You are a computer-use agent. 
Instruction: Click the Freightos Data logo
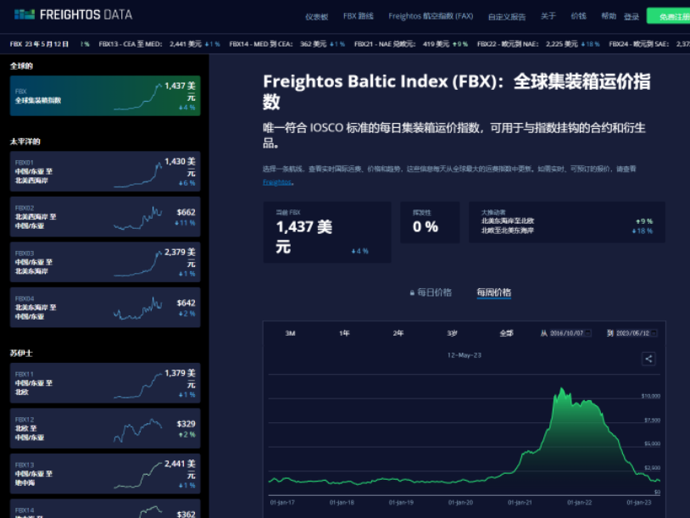click(x=73, y=14)
